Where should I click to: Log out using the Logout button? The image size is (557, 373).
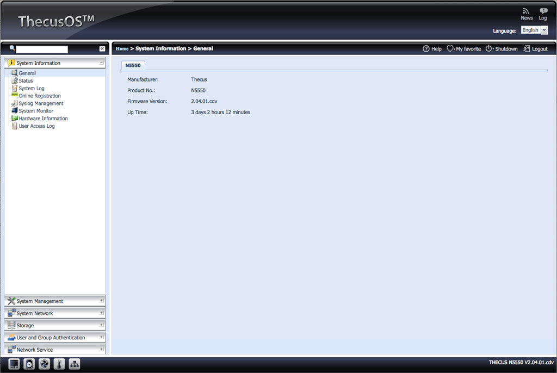(535, 49)
